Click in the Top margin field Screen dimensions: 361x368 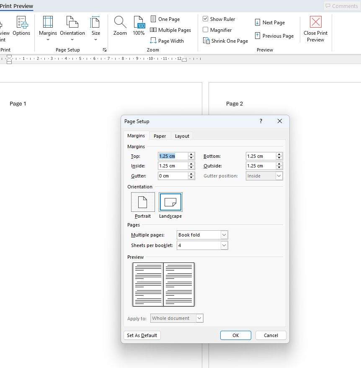pyautogui.click(x=173, y=156)
